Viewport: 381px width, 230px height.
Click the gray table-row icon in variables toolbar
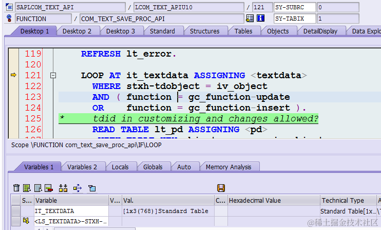tap(38, 188)
